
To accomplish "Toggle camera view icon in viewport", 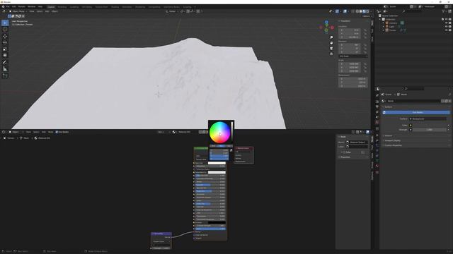I will 331,49.
